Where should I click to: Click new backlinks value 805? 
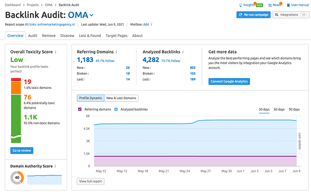click(193, 68)
